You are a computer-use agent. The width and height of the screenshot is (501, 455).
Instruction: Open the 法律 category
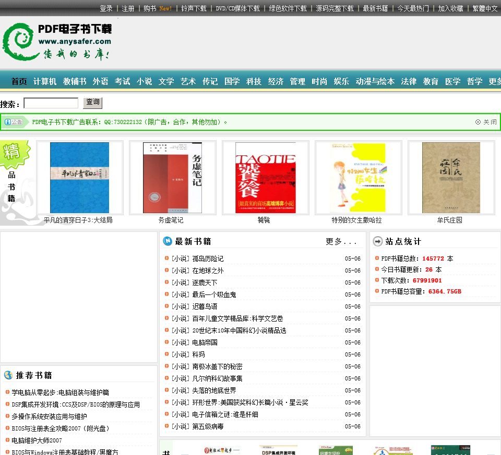409,81
